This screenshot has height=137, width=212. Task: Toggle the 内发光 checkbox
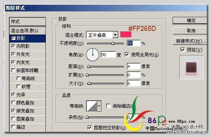(x=13, y=62)
